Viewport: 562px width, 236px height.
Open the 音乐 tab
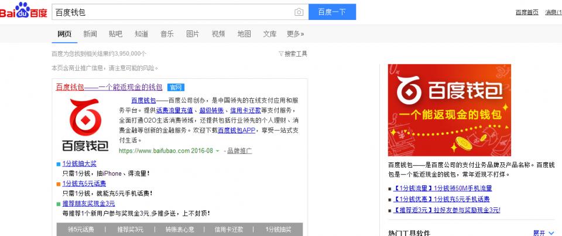pyautogui.click(x=167, y=34)
